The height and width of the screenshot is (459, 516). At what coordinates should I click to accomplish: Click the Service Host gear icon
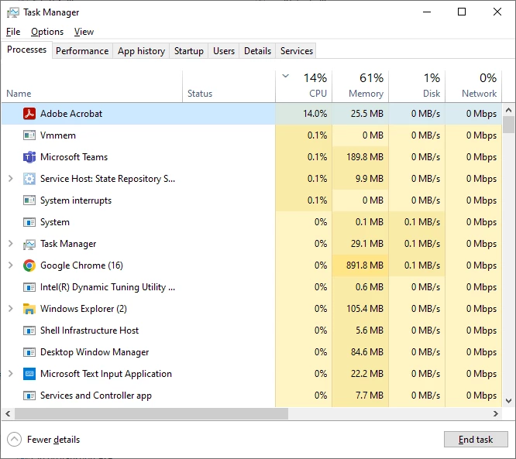coord(29,179)
